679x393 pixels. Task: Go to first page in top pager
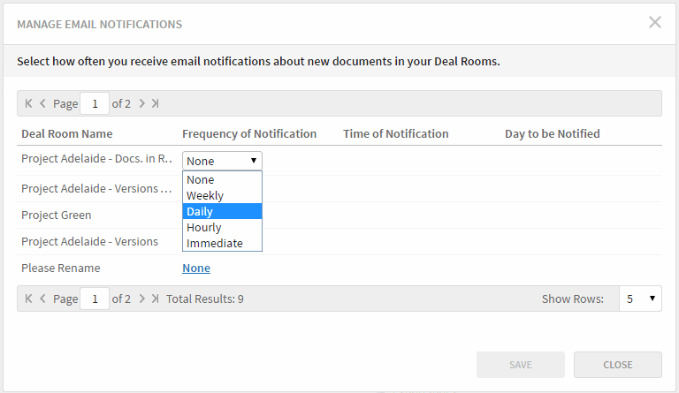pyautogui.click(x=28, y=103)
